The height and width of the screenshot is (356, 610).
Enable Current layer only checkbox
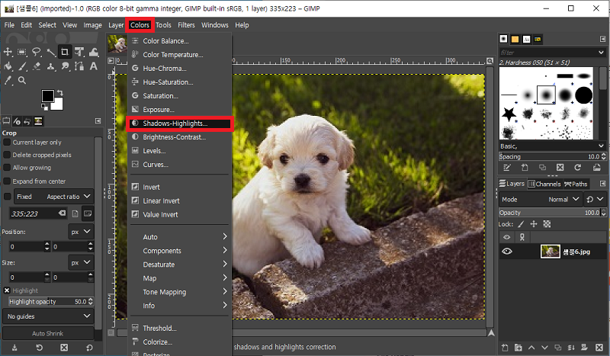point(8,142)
